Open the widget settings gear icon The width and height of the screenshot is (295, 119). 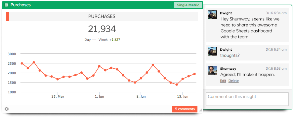7,109
